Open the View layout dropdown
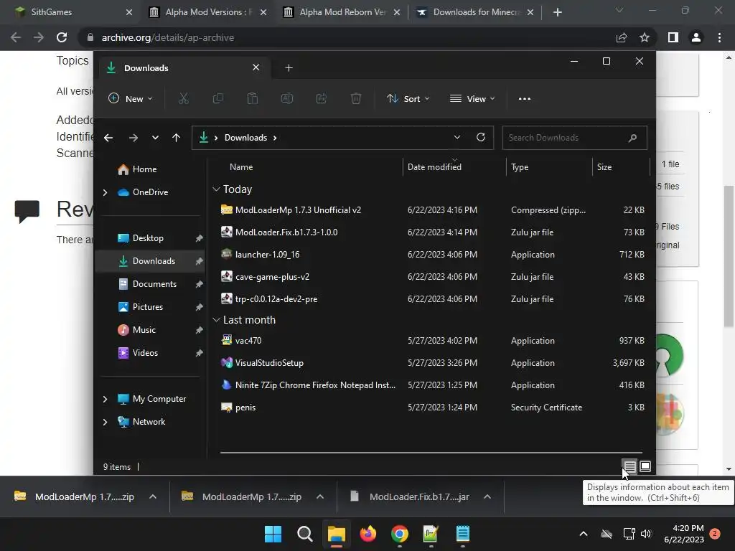Image resolution: width=735 pixels, height=551 pixels. point(472,98)
